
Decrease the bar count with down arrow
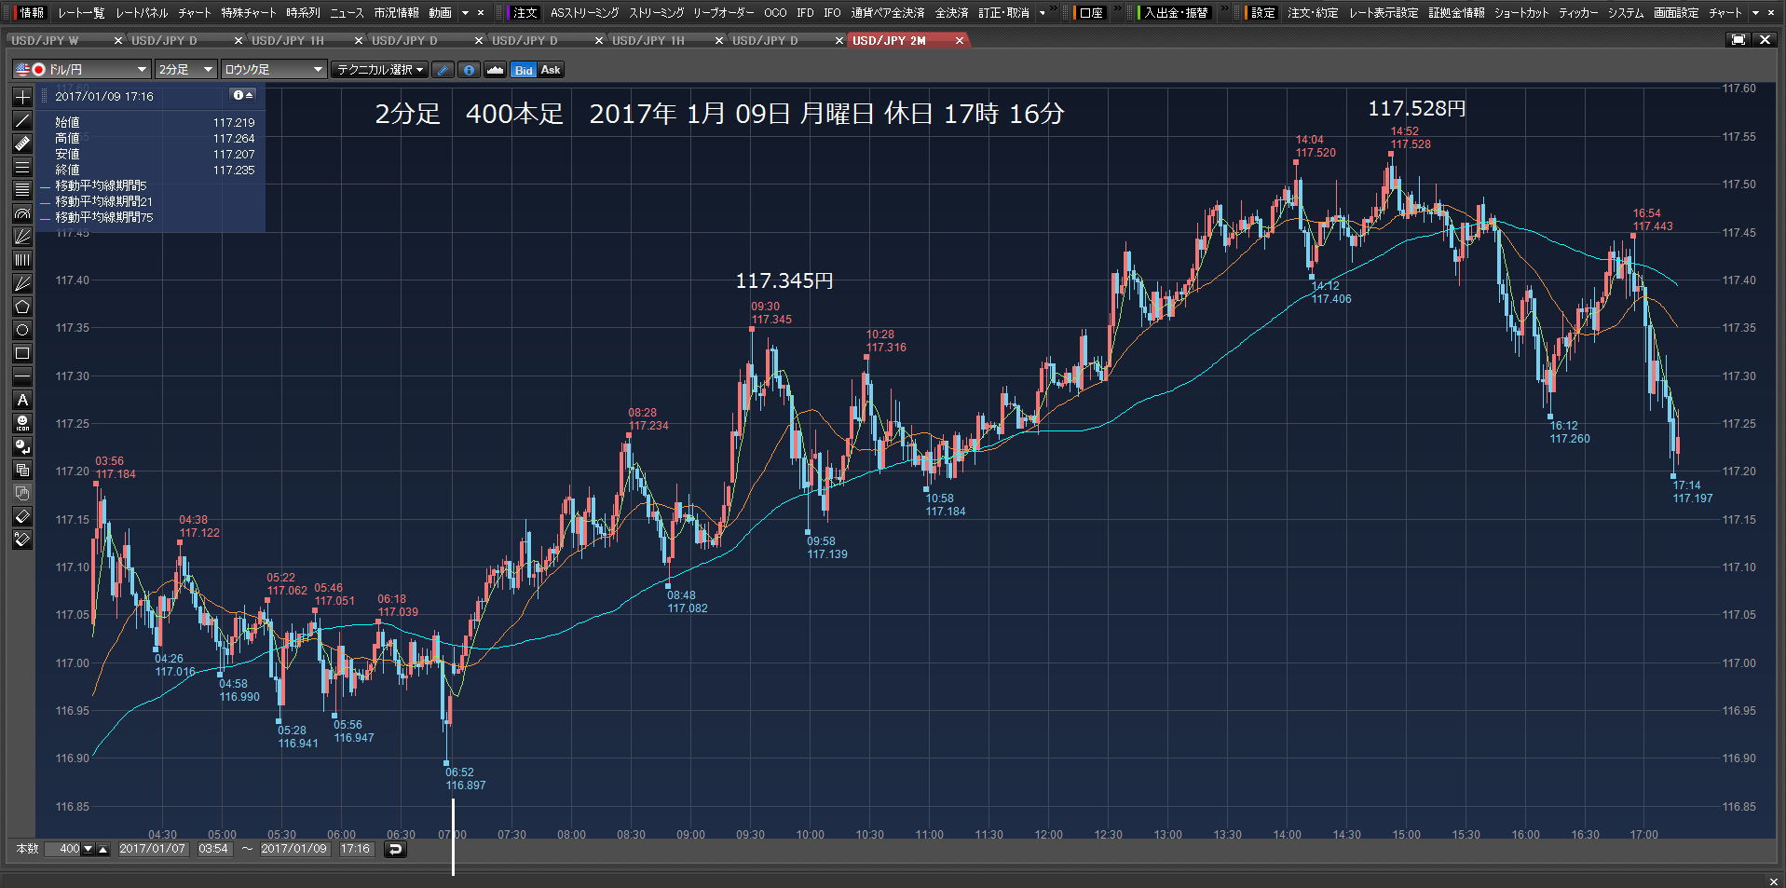[x=89, y=849]
